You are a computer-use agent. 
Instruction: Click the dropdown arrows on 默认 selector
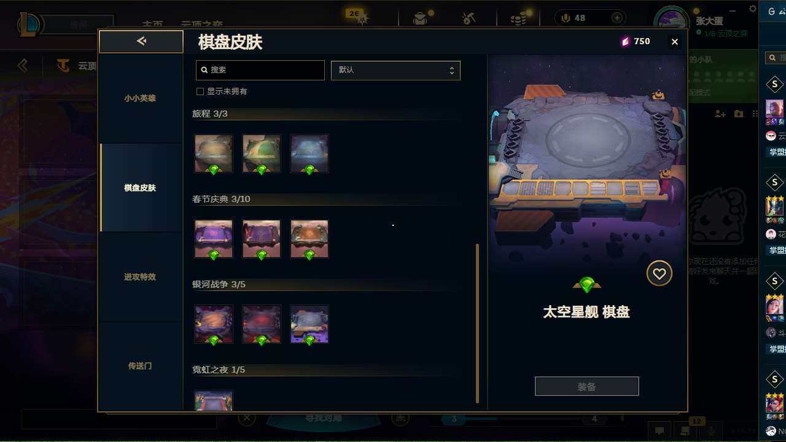pos(452,70)
